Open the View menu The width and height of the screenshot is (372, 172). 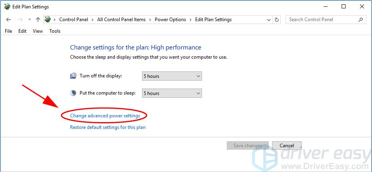coord(38,31)
